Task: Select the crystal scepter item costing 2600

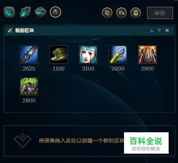Action: (118, 54)
